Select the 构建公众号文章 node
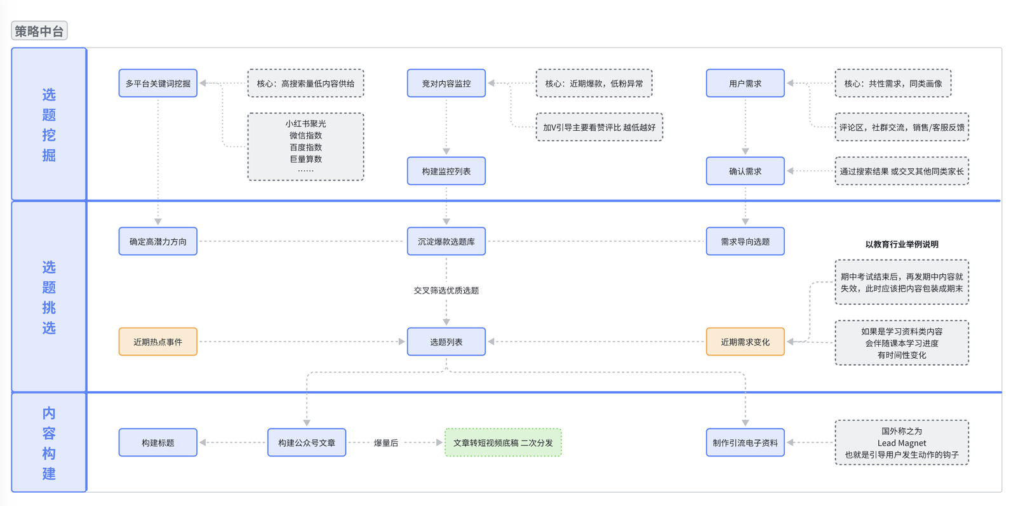 pyautogui.click(x=306, y=443)
